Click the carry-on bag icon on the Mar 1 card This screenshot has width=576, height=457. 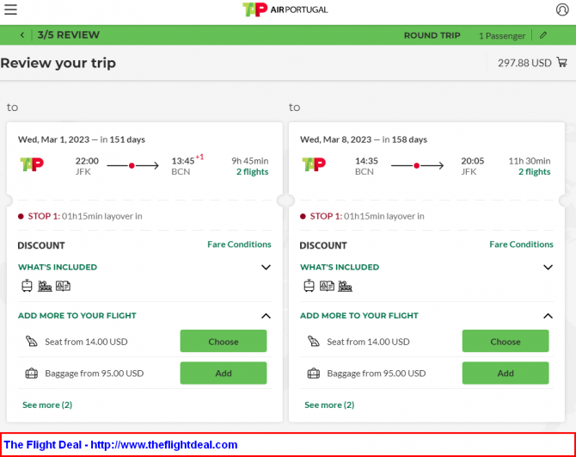point(27,286)
